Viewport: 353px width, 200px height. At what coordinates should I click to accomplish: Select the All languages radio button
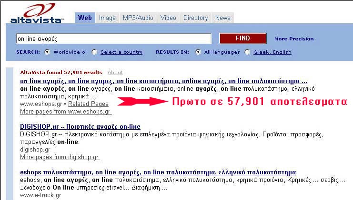tap(198, 52)
